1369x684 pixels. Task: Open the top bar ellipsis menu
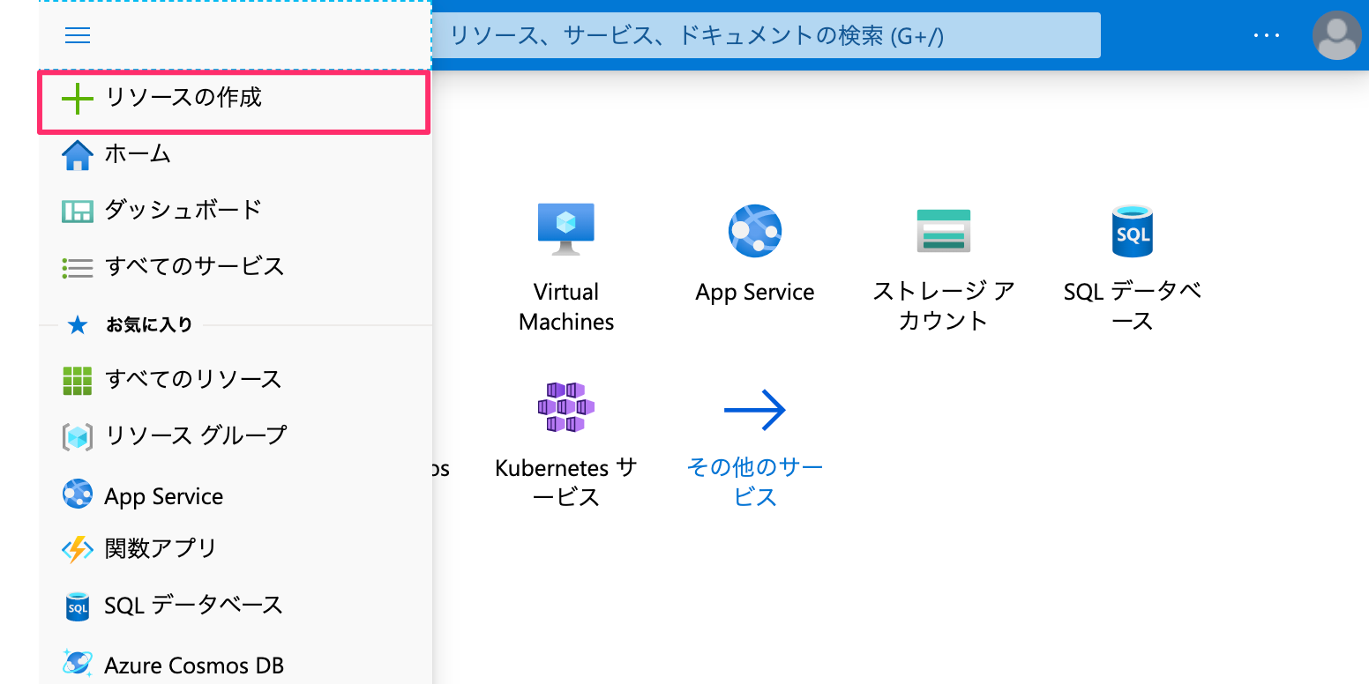(x=1266, y=35)
